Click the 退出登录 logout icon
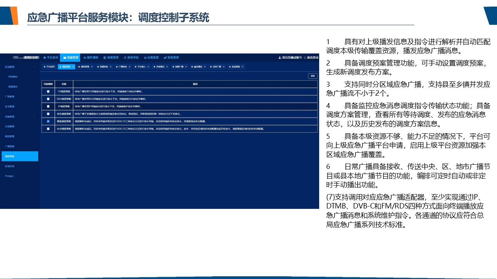This screenshot has width=497, height=279. 305,57
